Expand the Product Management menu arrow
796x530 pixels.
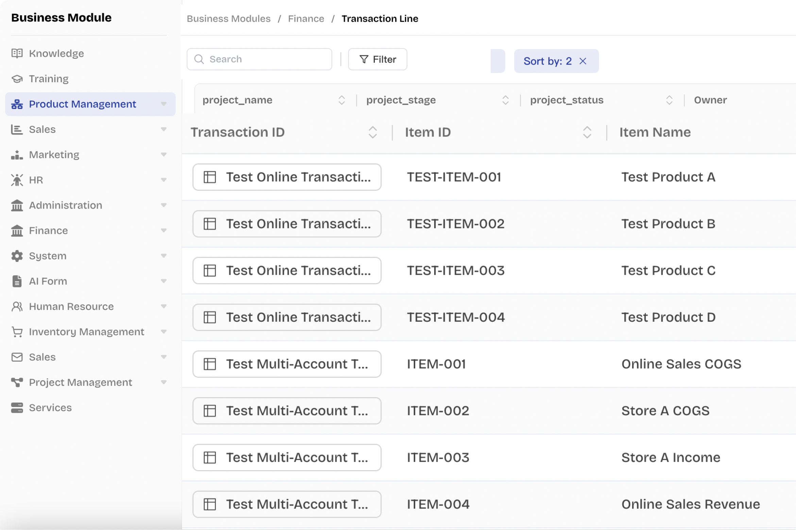(164, 104)
